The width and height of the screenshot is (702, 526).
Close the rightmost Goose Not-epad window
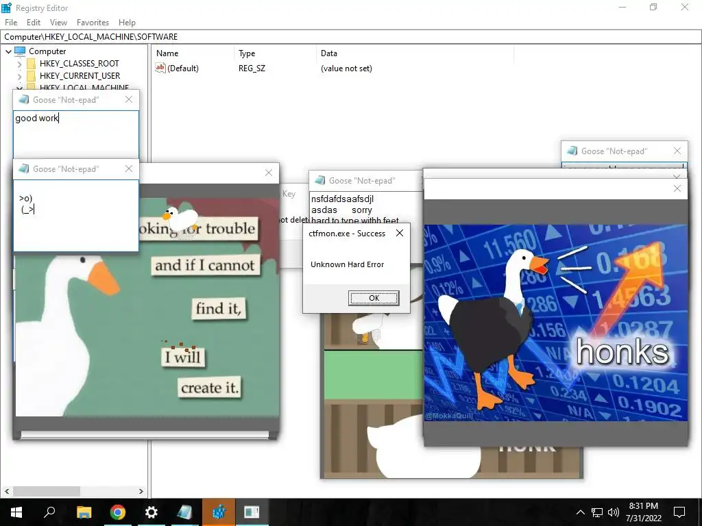677,151
